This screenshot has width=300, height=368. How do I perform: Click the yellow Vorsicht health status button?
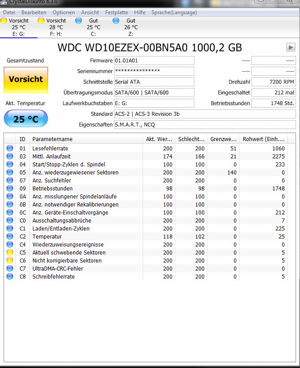(x=26, y=80)
